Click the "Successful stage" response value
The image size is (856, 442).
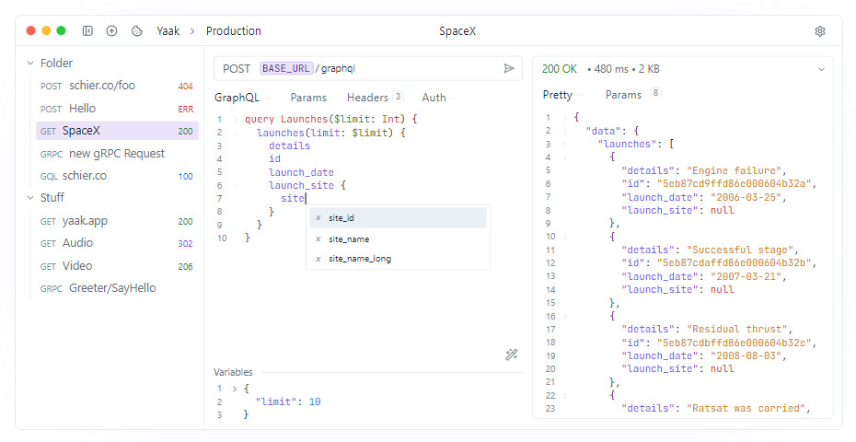click(743, 250)
